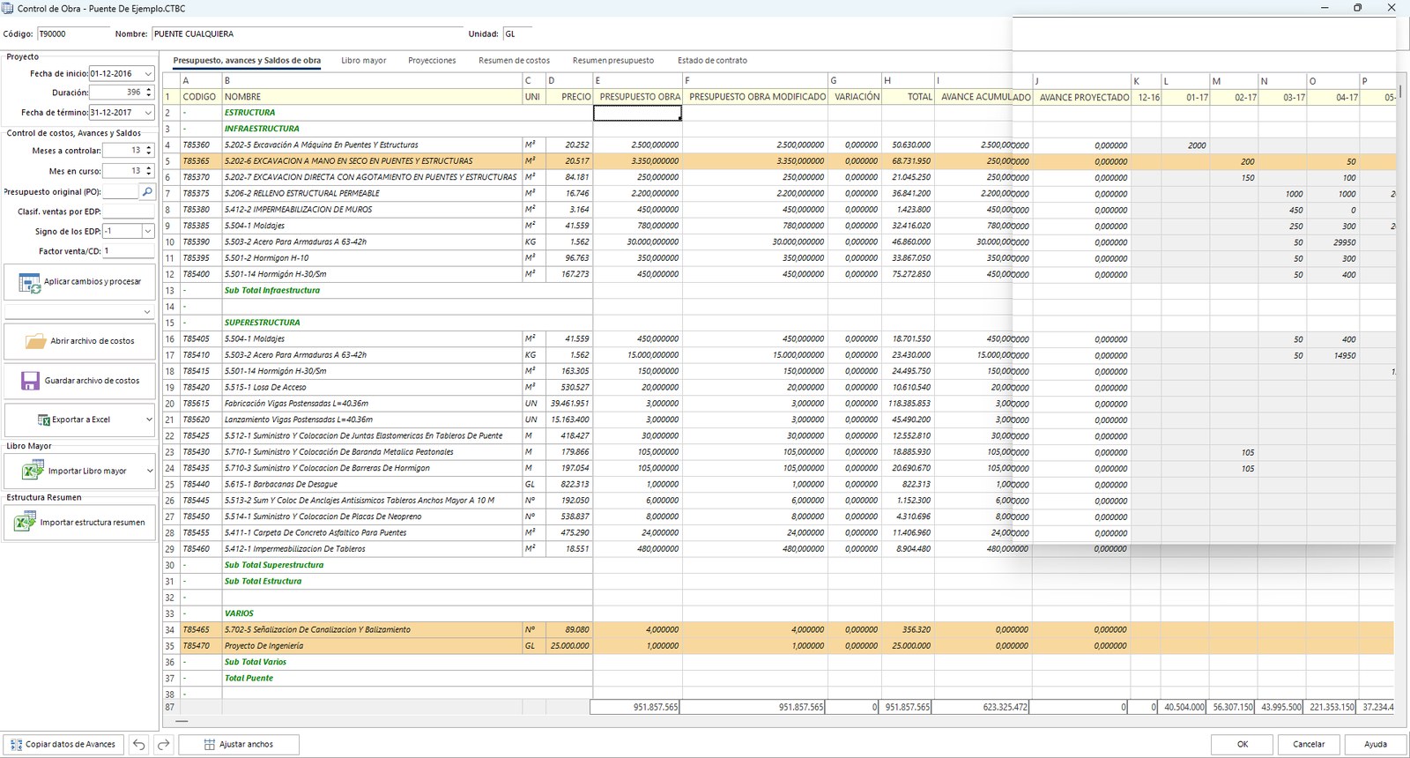Viewport: 1410px width, 758px height.
Task: Click the Factor venta/CD input field
Action: 129,251
